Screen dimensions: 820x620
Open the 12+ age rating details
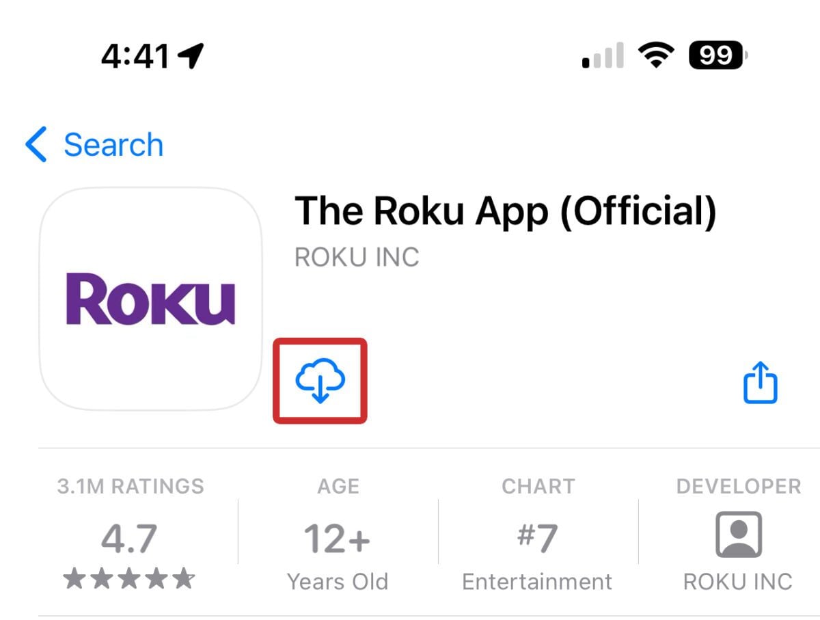[338, 539]
